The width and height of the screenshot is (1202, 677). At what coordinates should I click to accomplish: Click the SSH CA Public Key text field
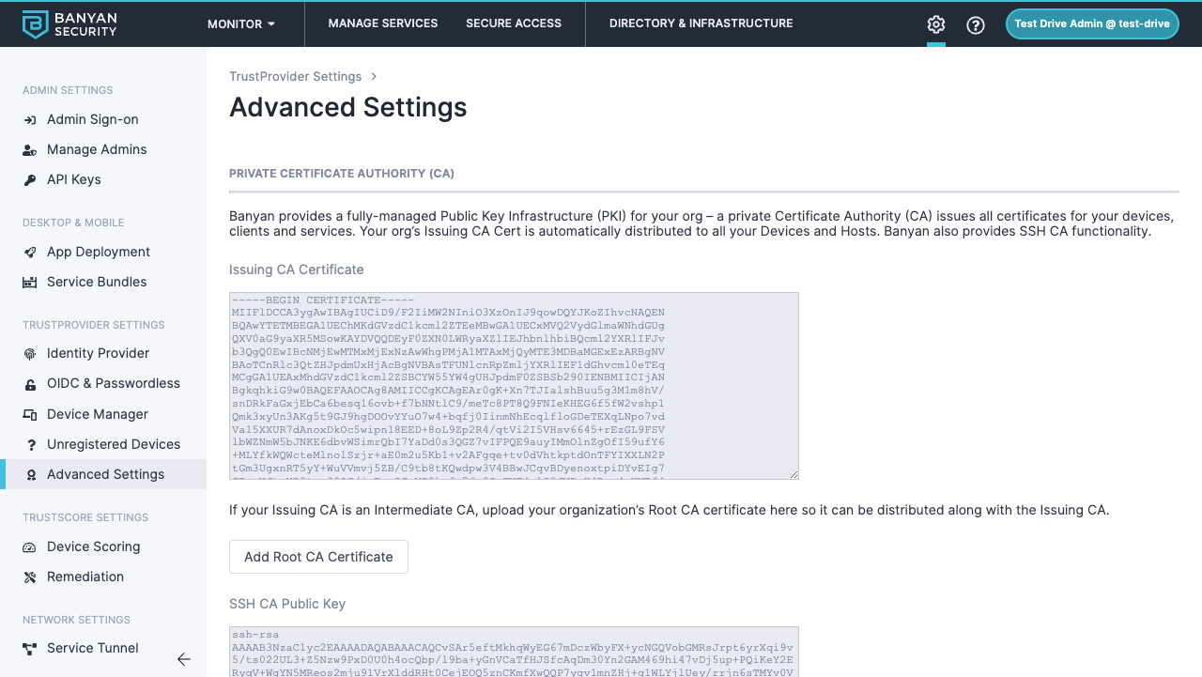[514, 652]
